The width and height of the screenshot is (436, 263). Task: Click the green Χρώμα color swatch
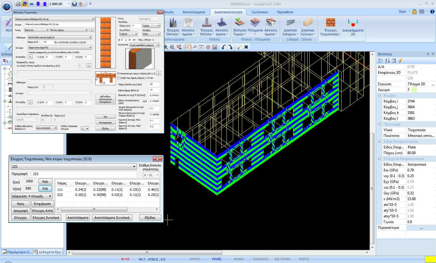(414, 89)
